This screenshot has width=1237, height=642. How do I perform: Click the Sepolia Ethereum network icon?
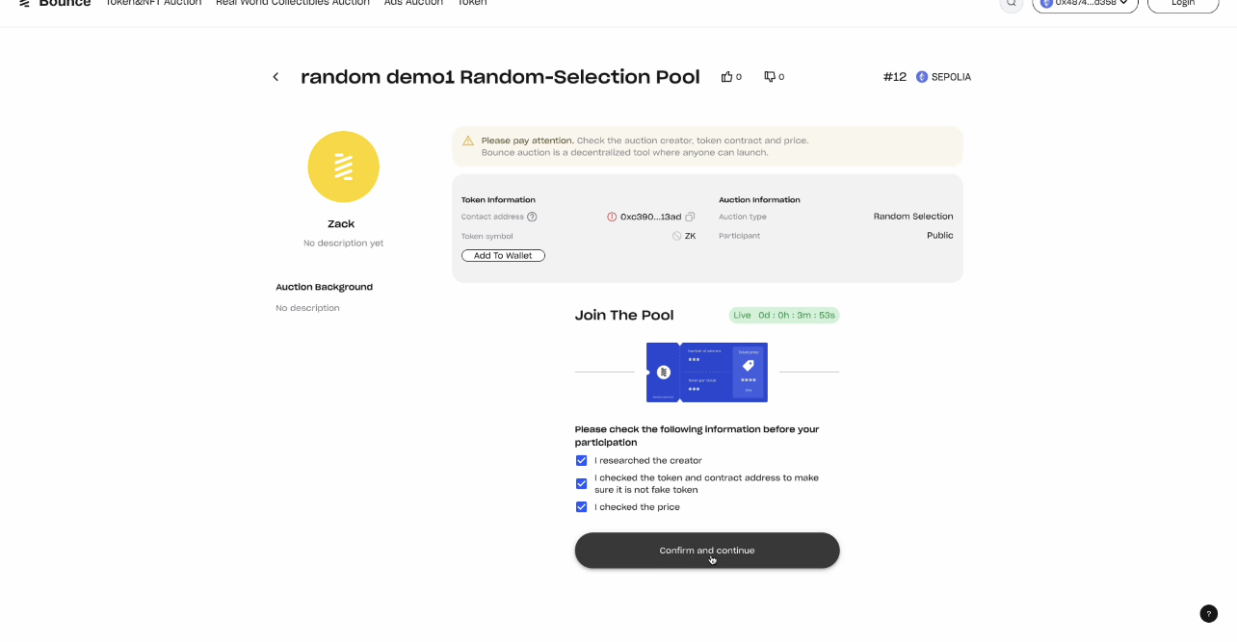click(x=922, y=77)
